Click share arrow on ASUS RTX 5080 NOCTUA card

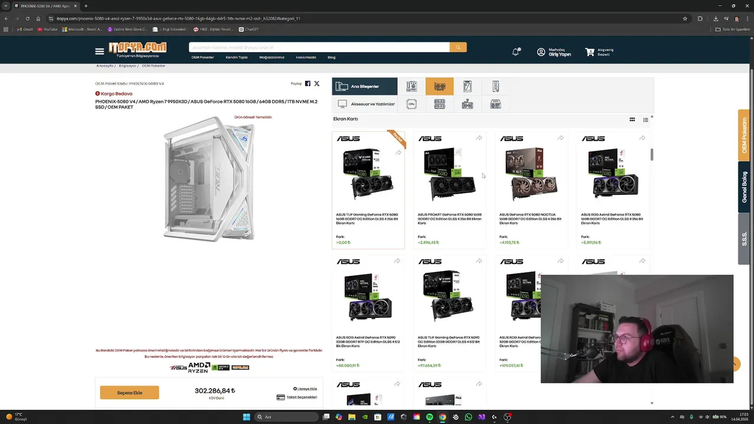561,138
